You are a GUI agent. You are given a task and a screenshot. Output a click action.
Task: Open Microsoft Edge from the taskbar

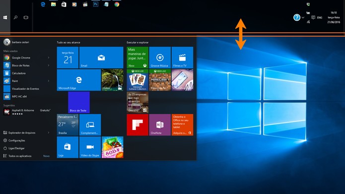point(43,4)
